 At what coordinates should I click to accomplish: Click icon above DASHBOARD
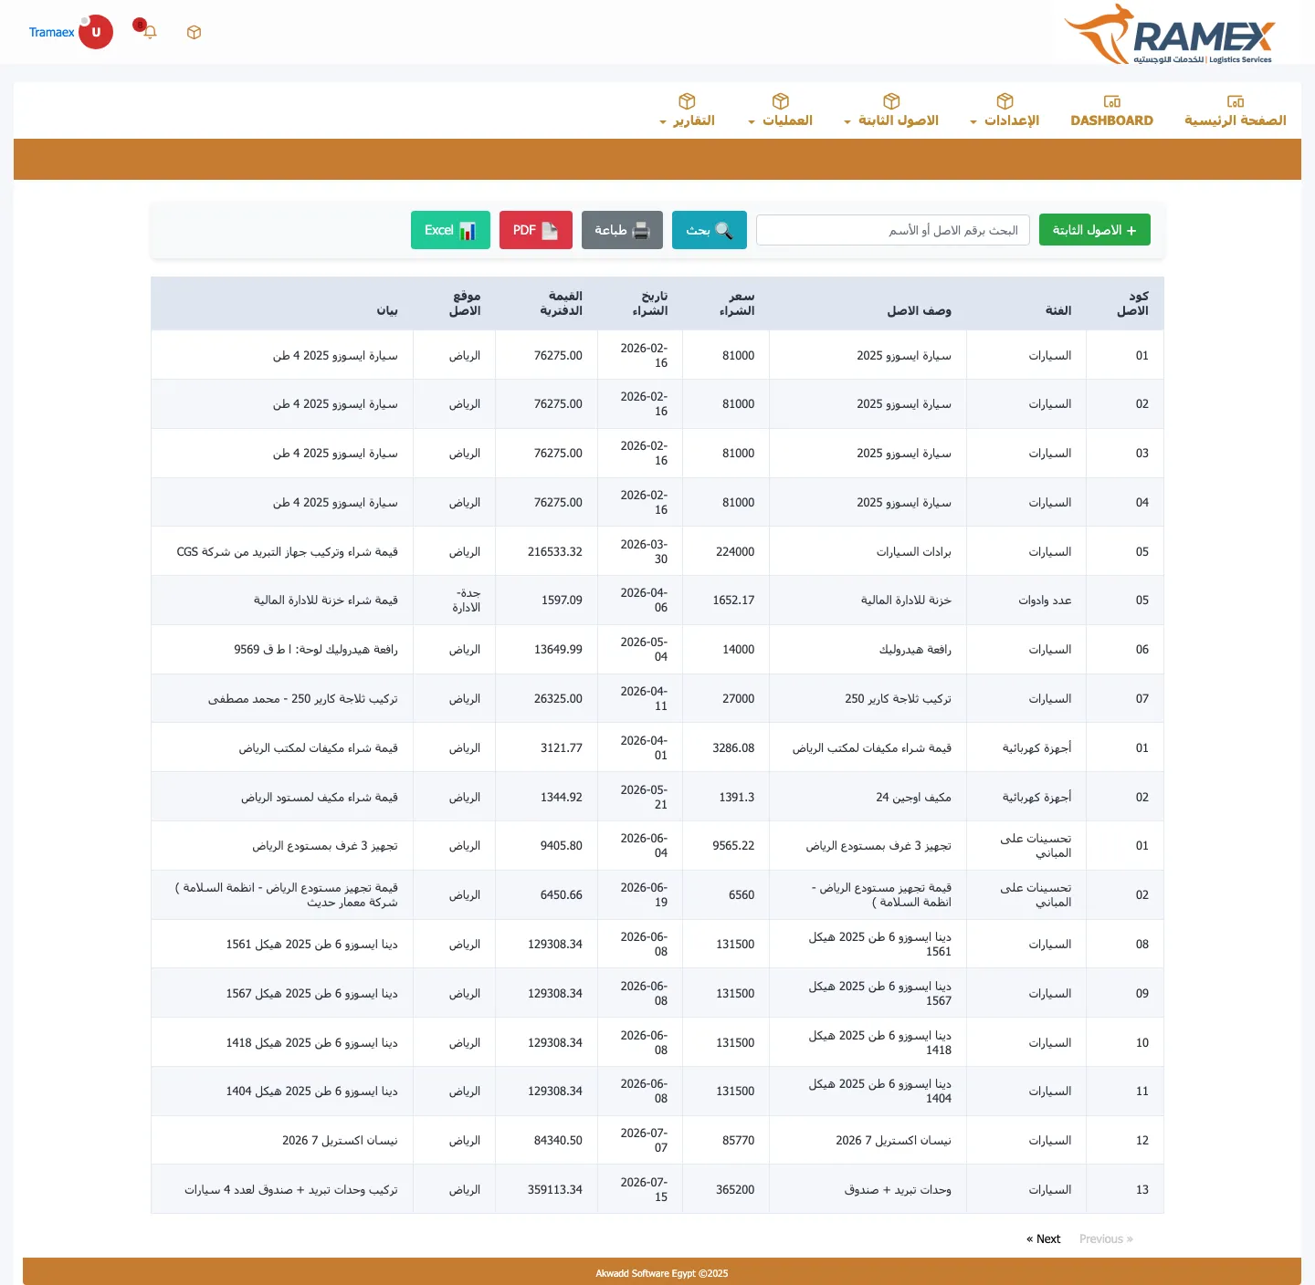(1111, 101)
